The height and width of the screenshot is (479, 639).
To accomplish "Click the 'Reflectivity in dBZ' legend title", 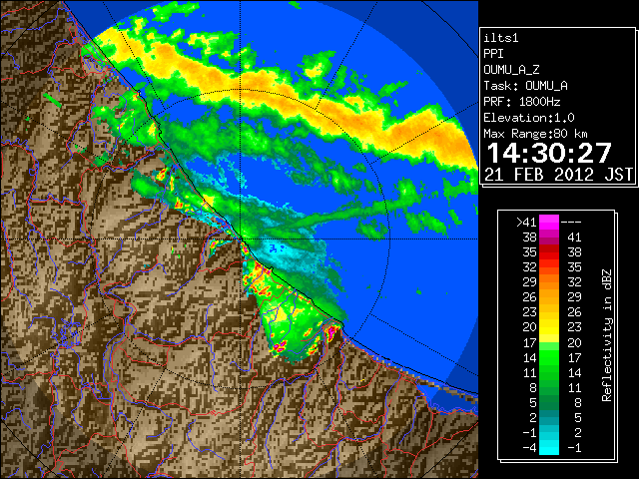I will 607,335.
